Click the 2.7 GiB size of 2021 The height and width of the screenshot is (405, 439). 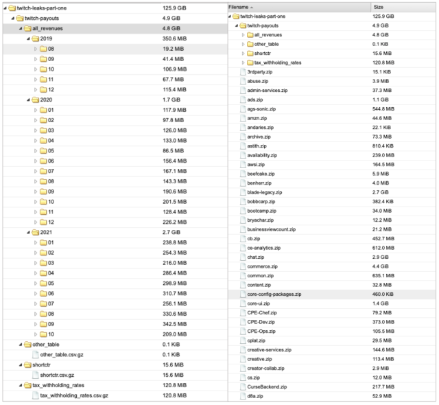tap(171, 232)
